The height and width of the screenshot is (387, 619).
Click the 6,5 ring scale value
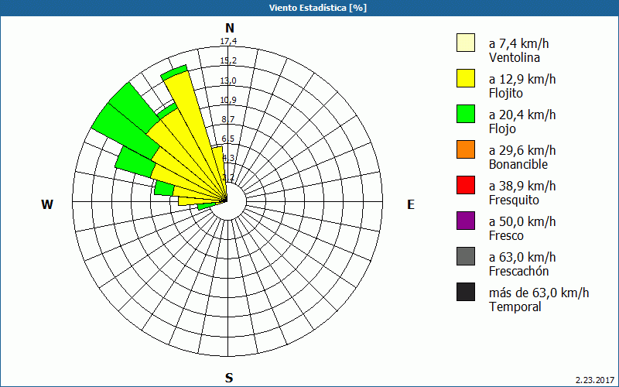point(228,139)
